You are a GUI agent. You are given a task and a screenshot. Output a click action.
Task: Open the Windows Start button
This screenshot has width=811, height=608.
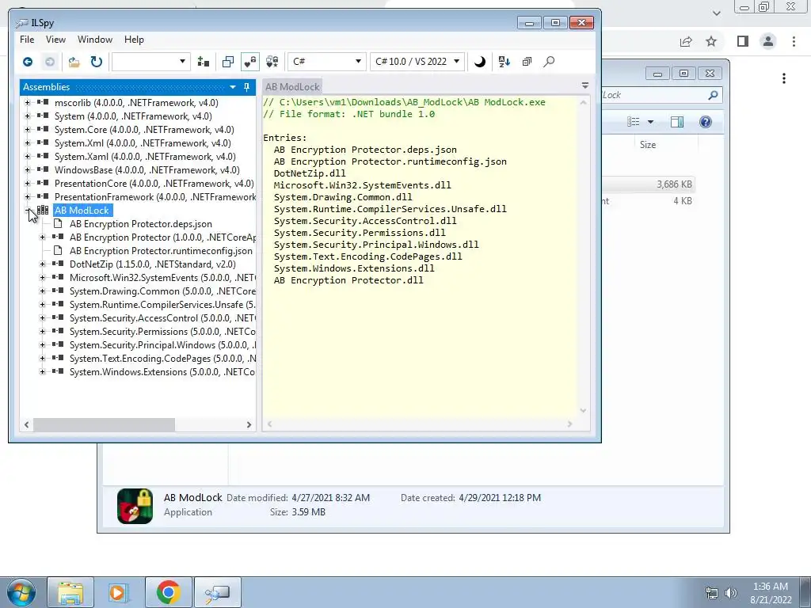21,592
